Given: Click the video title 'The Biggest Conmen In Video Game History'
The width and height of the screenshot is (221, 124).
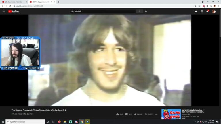Looking at the screenshot, I should [x=37, y=110].
